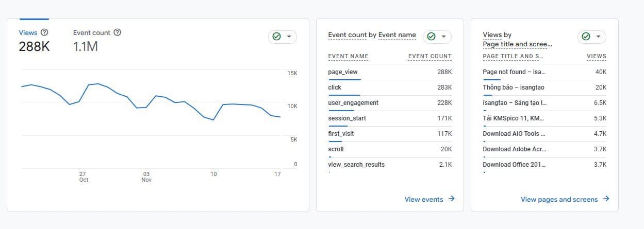Click the help icon beside Views
644x229 pixels.
44,32
